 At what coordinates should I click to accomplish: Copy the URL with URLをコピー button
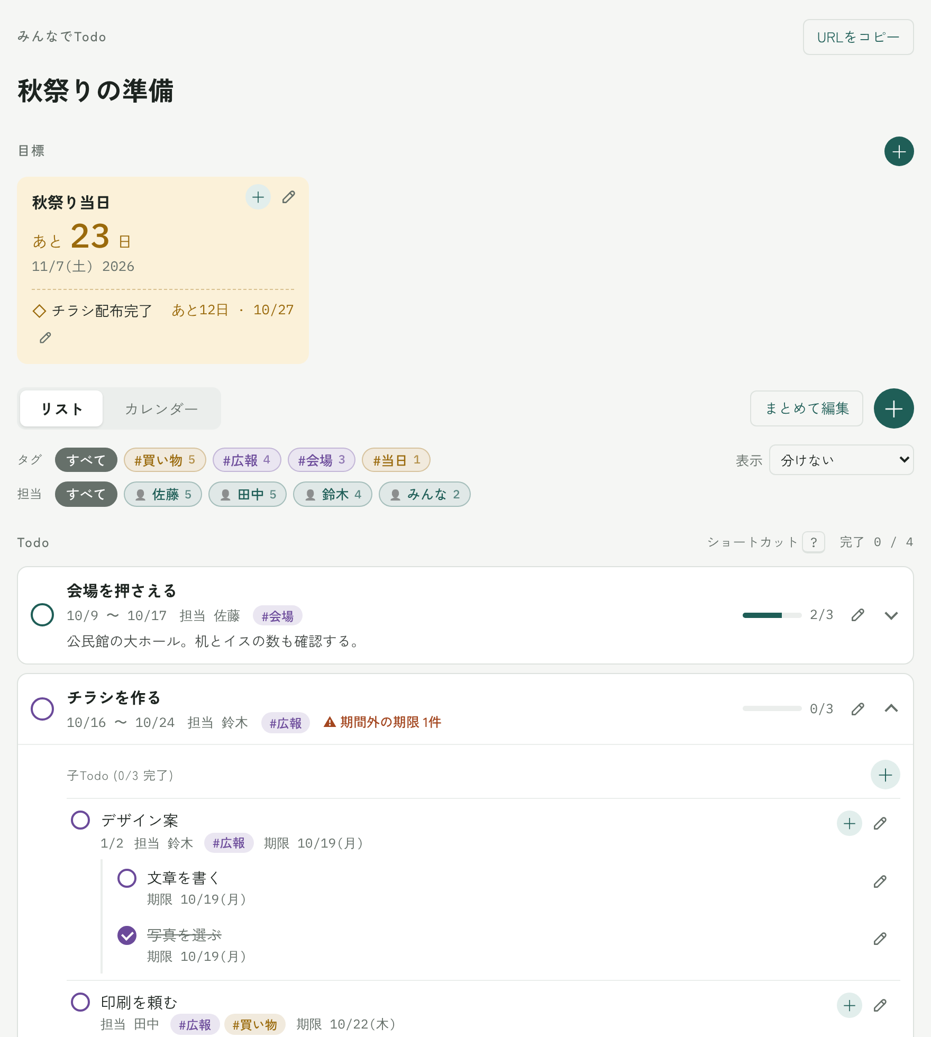858,37
